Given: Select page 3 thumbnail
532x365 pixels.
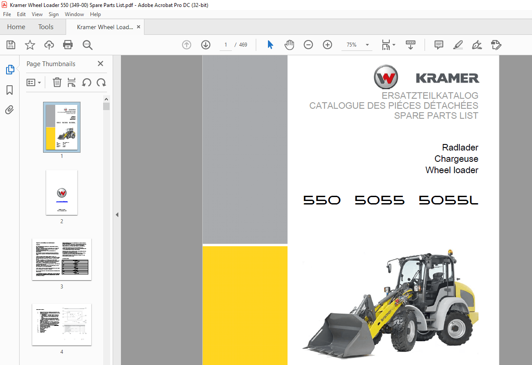Looking at the screenshot, I should [62, 259].
